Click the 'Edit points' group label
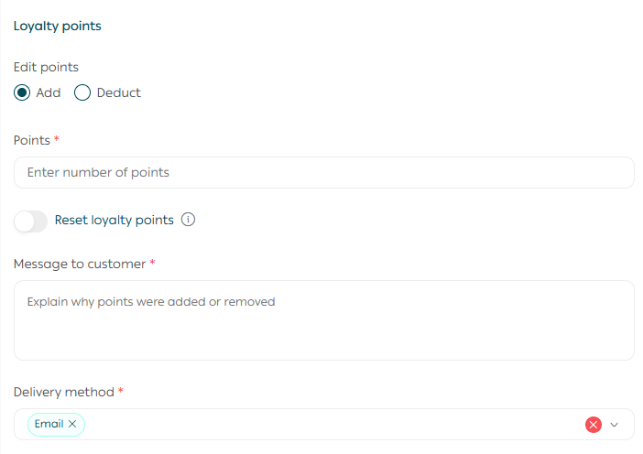 click(46, 67)
